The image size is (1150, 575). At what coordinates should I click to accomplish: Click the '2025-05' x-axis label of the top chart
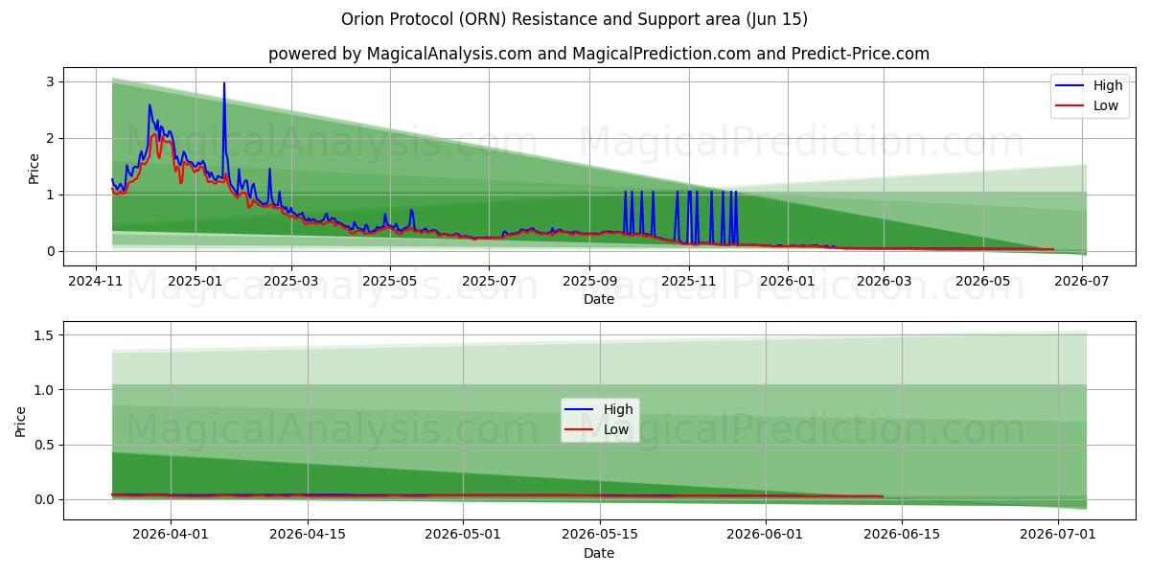(389, 282)
